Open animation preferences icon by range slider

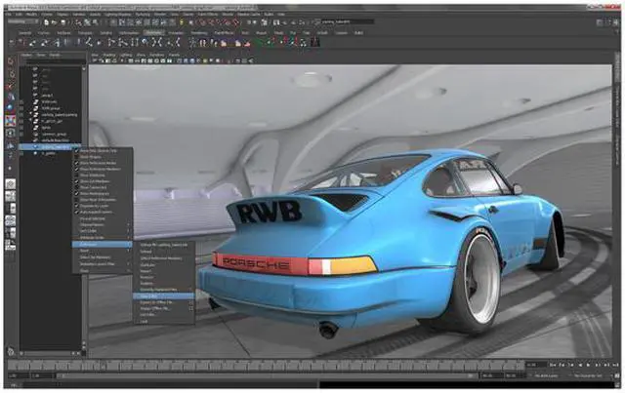click(617, 375)
